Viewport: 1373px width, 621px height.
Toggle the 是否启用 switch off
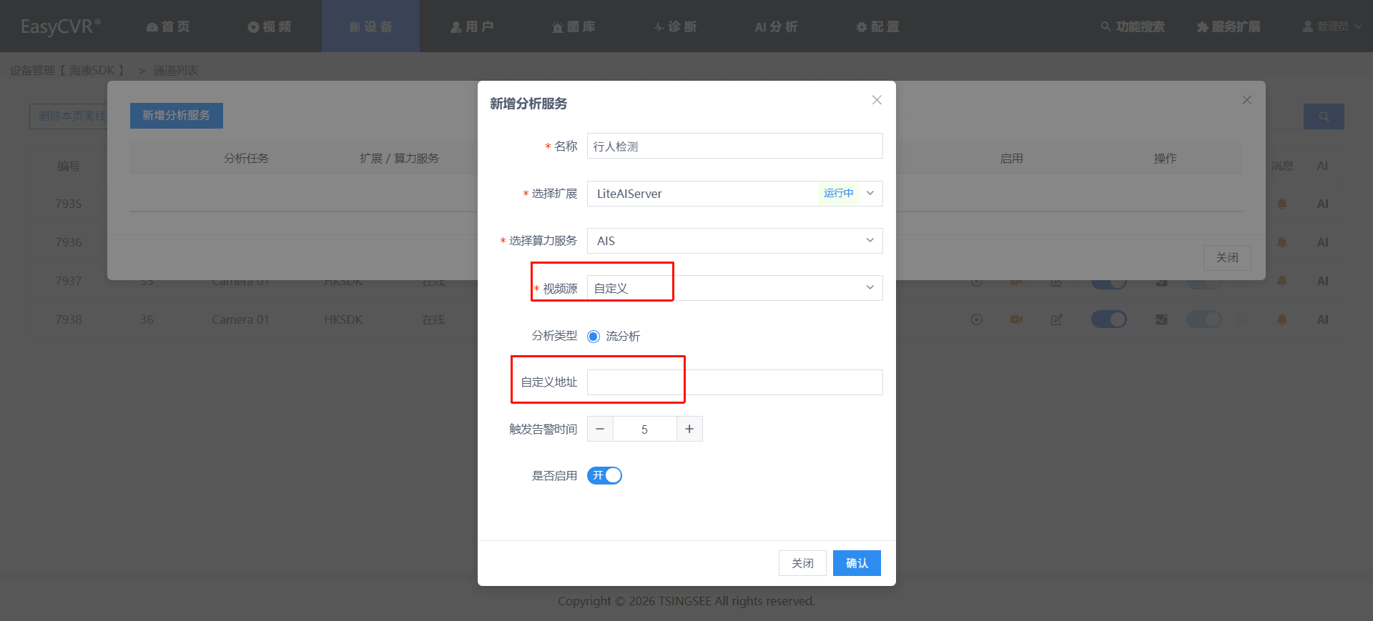click(x=604, y=475)
